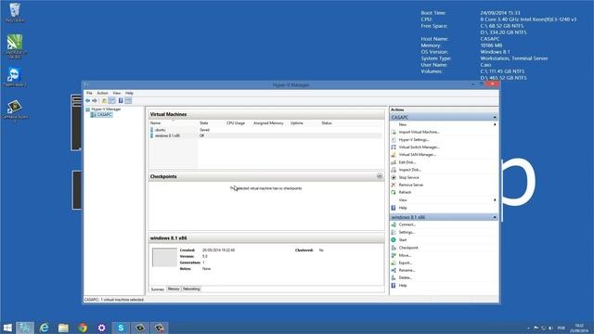594x334 pixels.
Task: Launch Virtual SAN Manager
Action: tap(418, 155)
